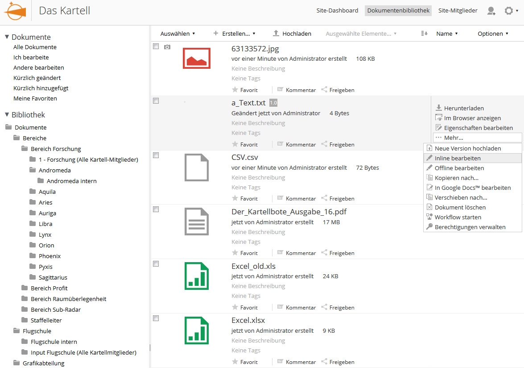
Task: Mark a_Text.txt as favorite with star
Action: 235,144
